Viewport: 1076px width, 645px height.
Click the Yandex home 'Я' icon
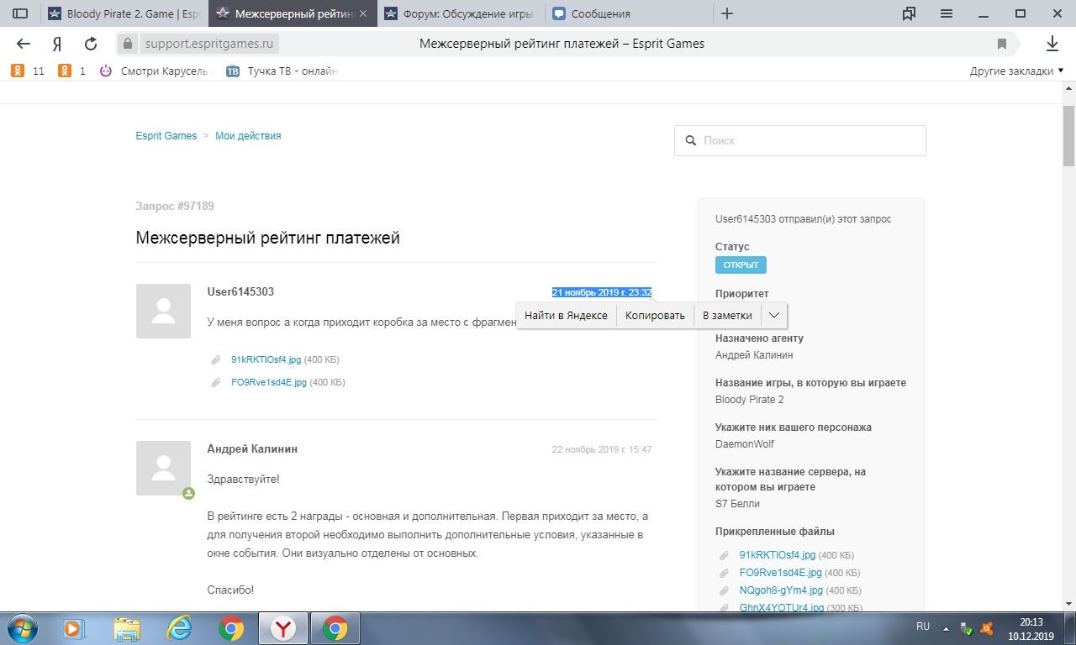(x=57, y=44)
